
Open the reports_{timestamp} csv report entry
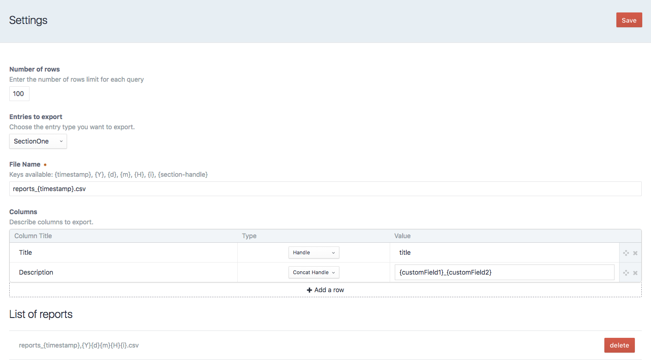click(x=78, y=345)
